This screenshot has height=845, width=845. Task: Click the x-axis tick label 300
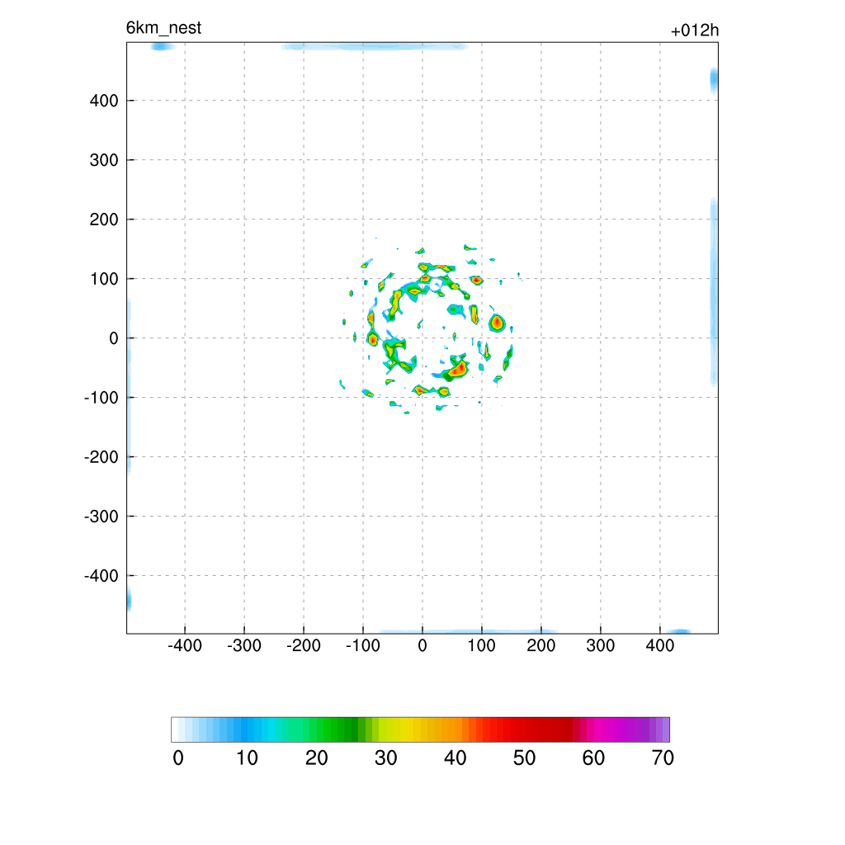point(601,645)
